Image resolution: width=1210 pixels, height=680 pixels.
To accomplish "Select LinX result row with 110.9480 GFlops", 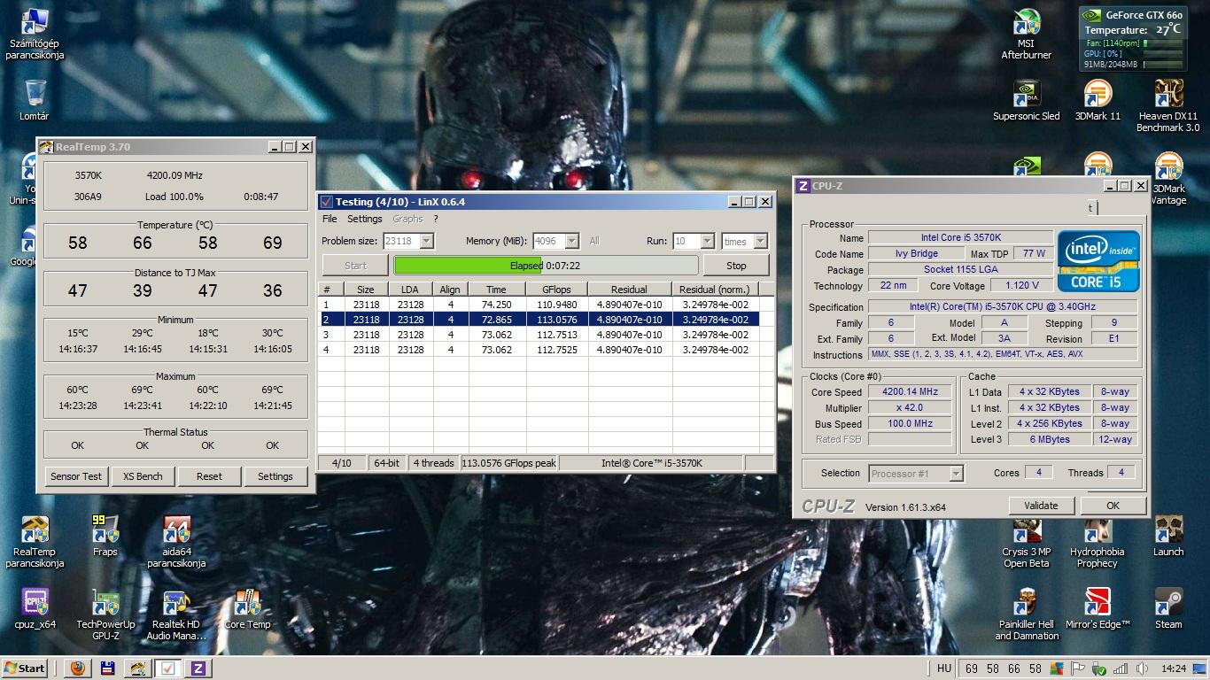I will click(x=539, y=305).
